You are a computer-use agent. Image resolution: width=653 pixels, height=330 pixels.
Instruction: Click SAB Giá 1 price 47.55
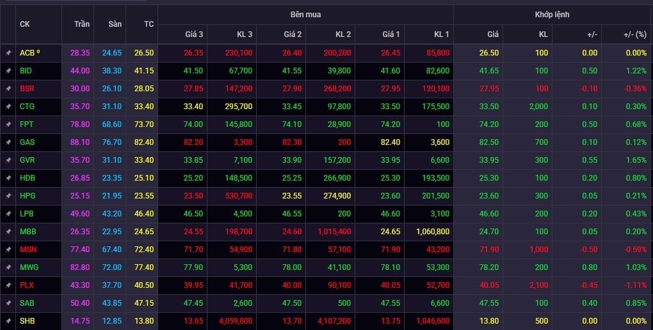coord(391,303)
